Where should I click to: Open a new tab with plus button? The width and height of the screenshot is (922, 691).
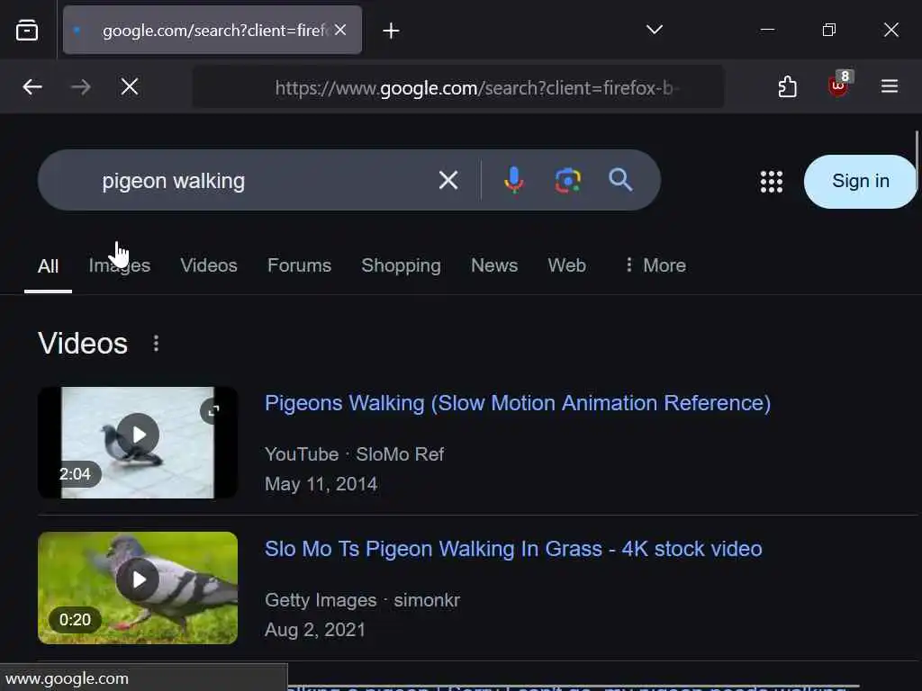click(391, 30)
